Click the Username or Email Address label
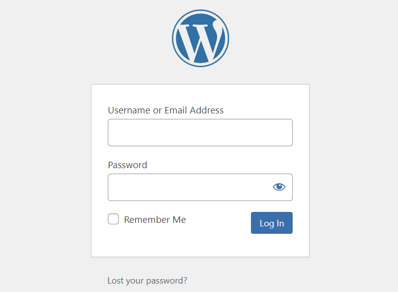Screen dimensions: 398x292 click(x=165, y=110)
